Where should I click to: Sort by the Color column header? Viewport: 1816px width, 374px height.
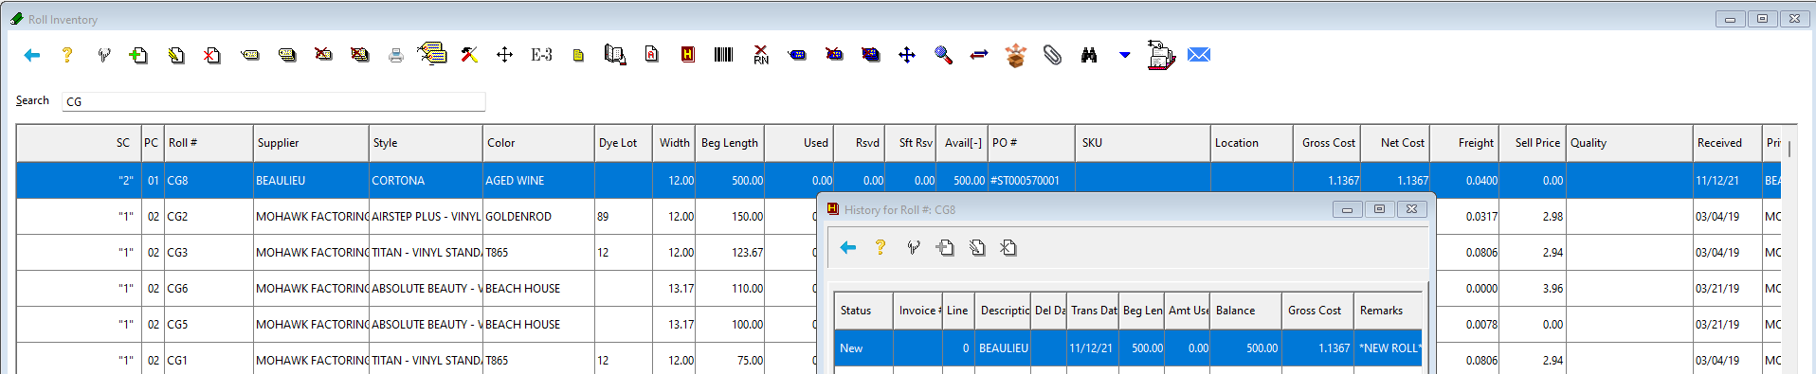538,143
